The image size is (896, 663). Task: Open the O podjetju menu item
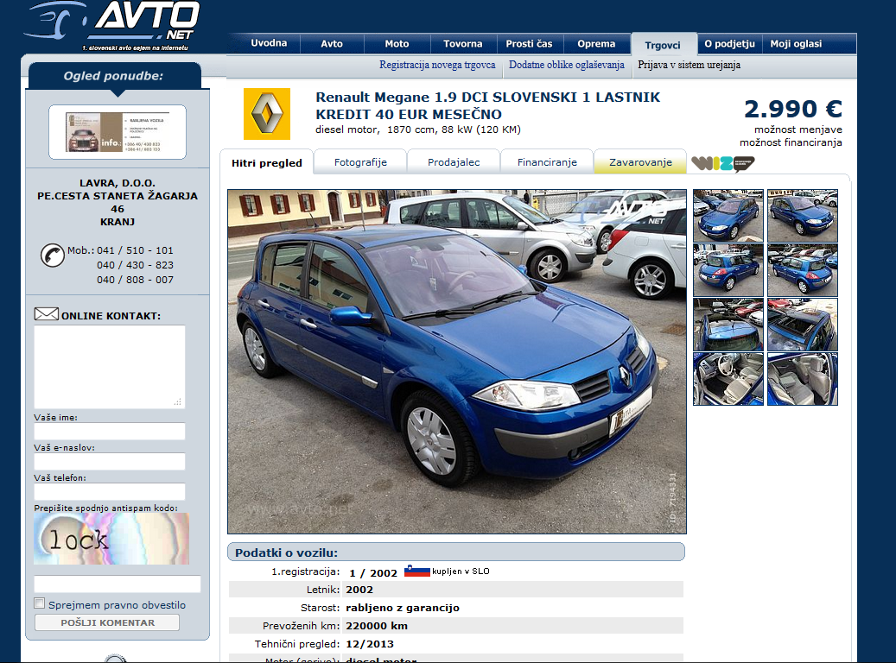click(730, 44)
